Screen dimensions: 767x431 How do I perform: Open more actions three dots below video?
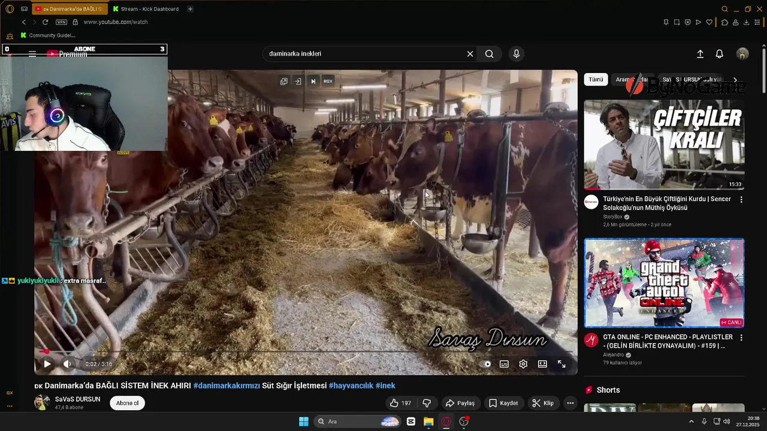570,403
